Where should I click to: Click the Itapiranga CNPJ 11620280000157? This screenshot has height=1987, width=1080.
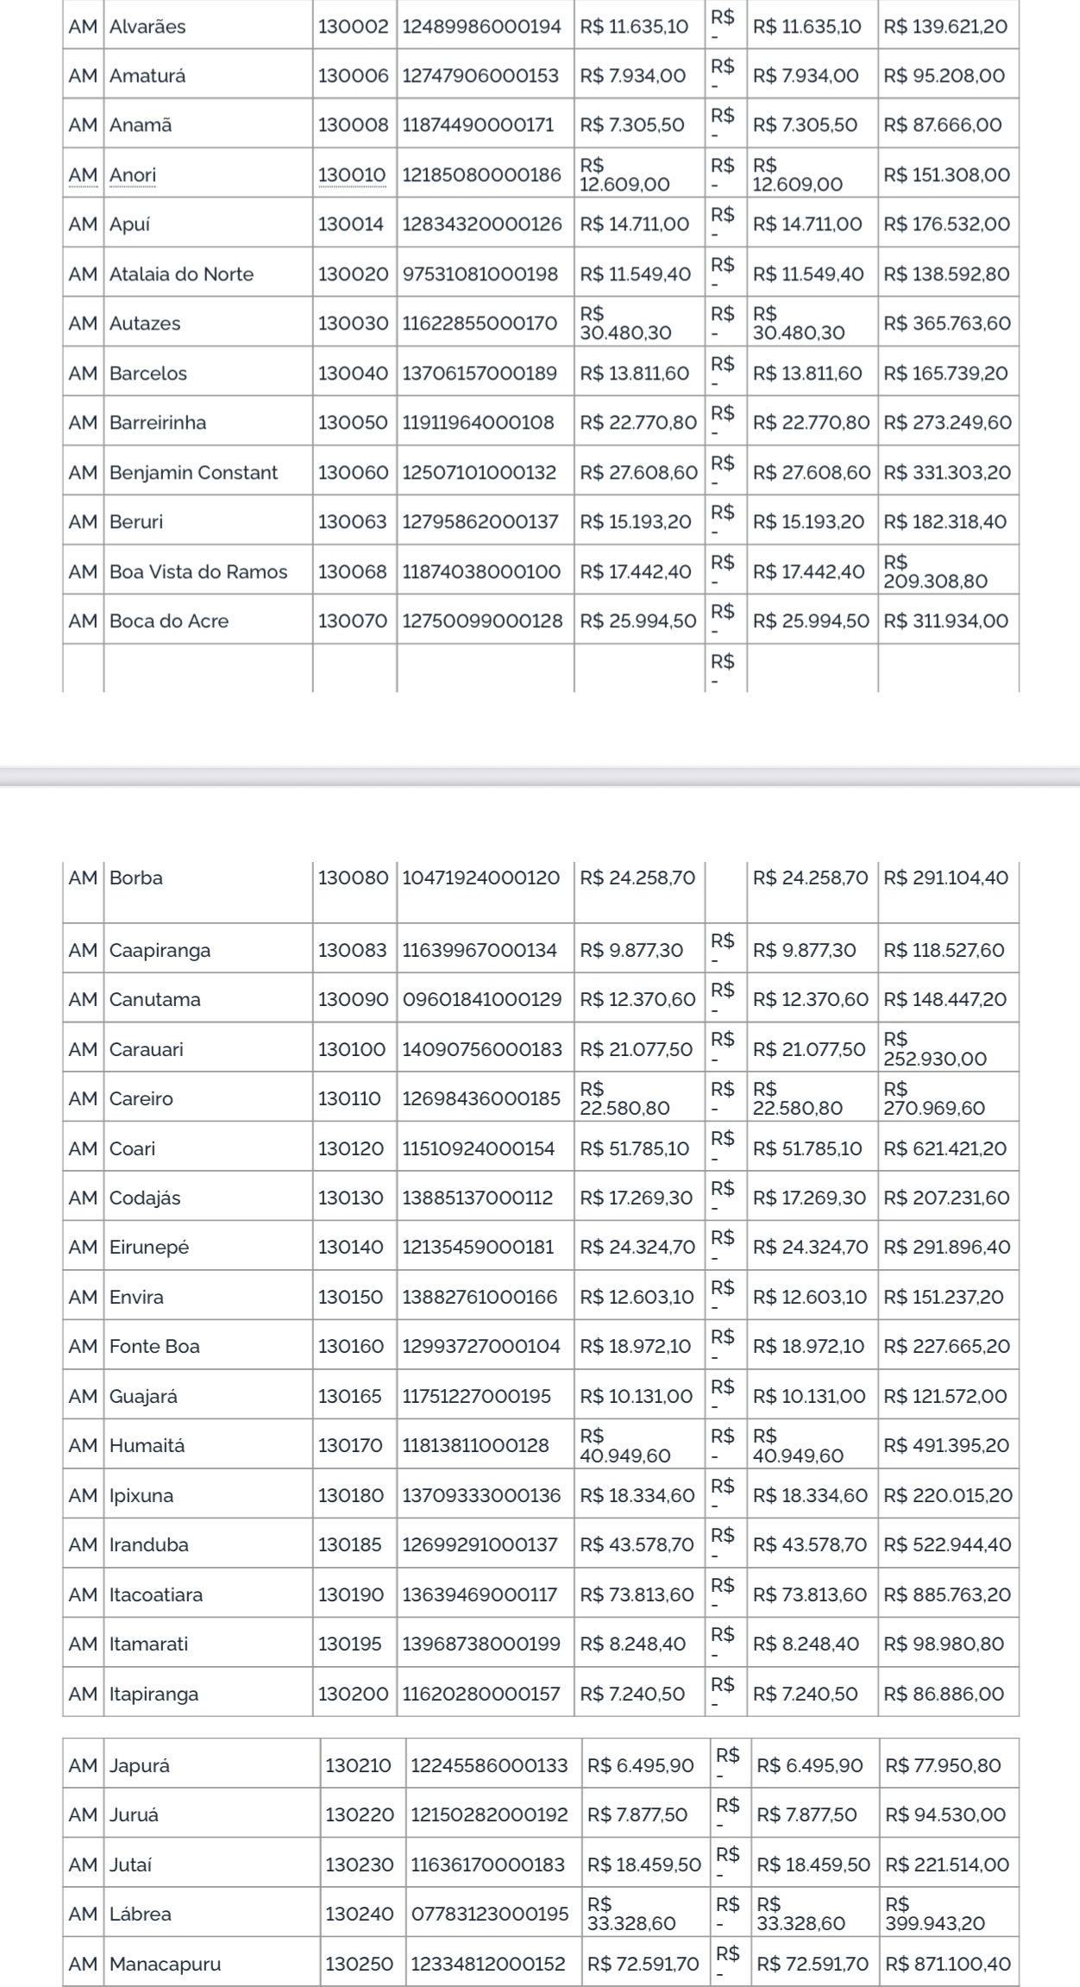coord(481,1694)
